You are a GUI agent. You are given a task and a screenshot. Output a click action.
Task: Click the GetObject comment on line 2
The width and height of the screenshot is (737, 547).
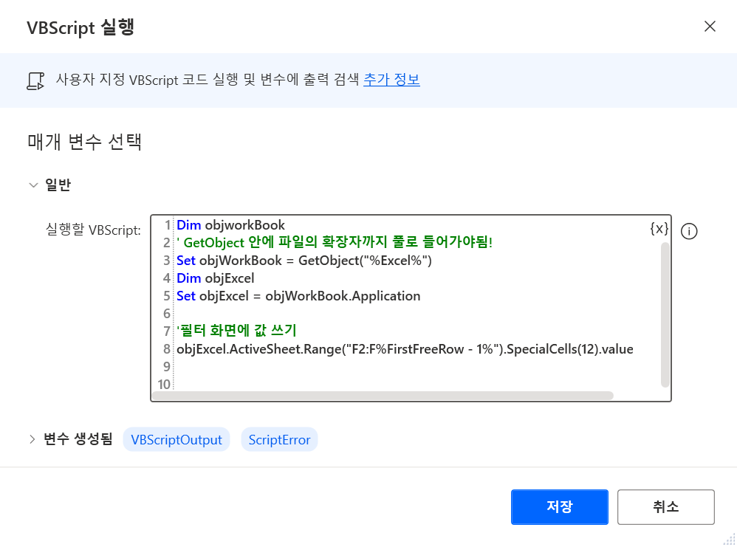pyautogui.click(x=335, y=242)
